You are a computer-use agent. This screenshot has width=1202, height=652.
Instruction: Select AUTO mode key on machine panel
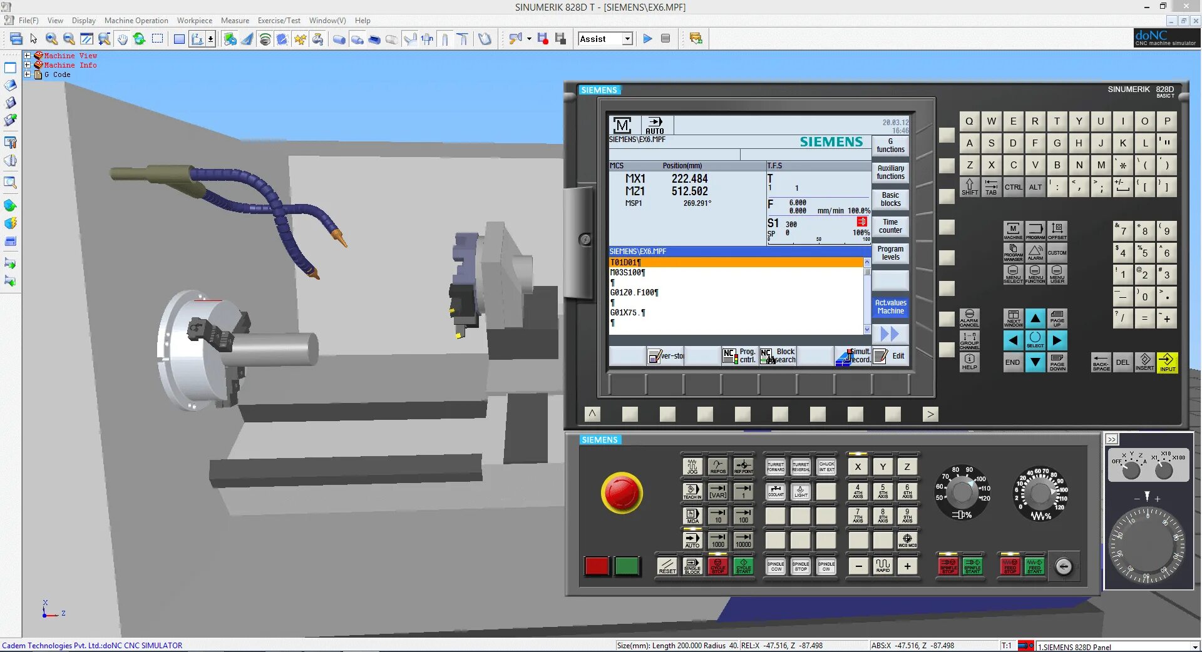tap(692, 540)
